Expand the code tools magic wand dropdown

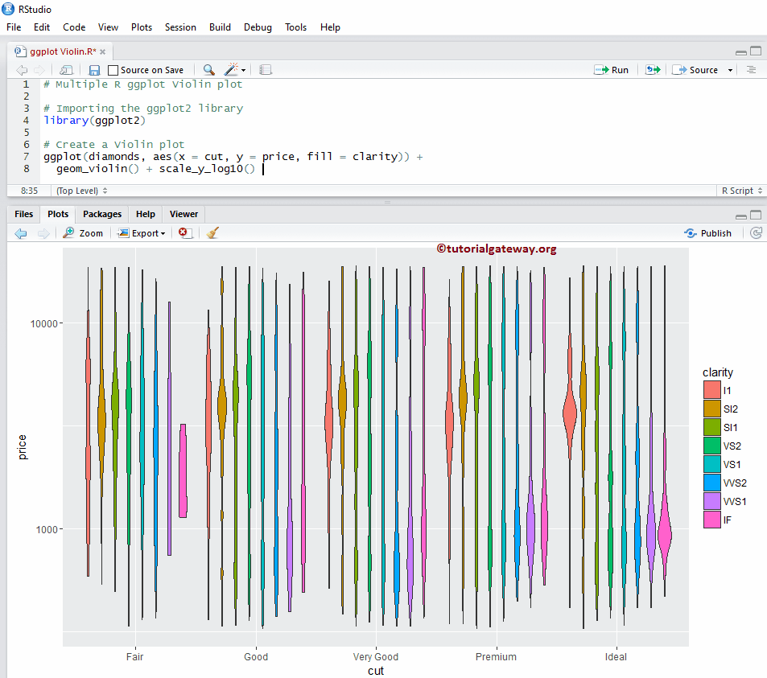tap(243, 70)
